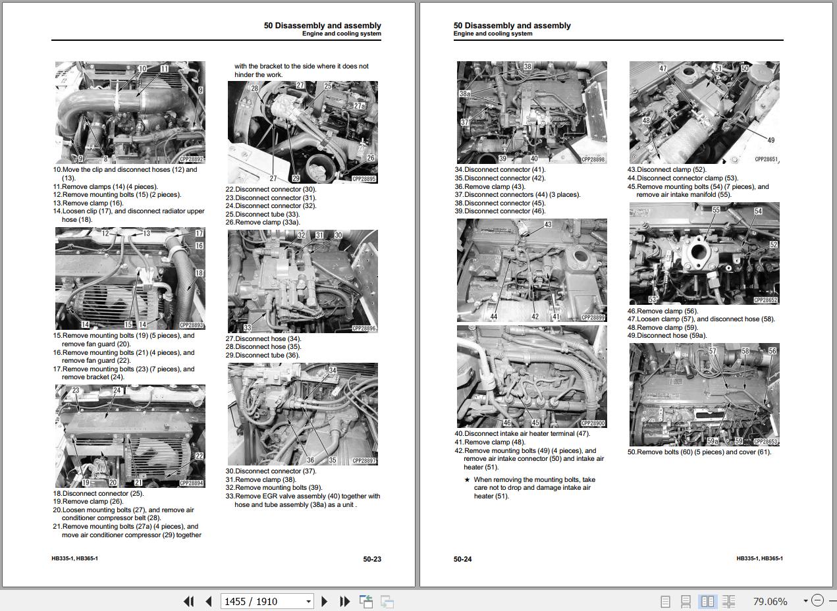Screen dimensions: 837x611
Task: Click the air intake manifold photo CPP28652
Action: pos(704,253)
